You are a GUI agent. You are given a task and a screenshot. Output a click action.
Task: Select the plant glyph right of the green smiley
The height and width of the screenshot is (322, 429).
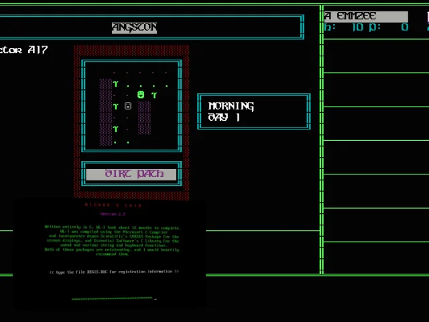pyautogui.click(x=154, y=95)
